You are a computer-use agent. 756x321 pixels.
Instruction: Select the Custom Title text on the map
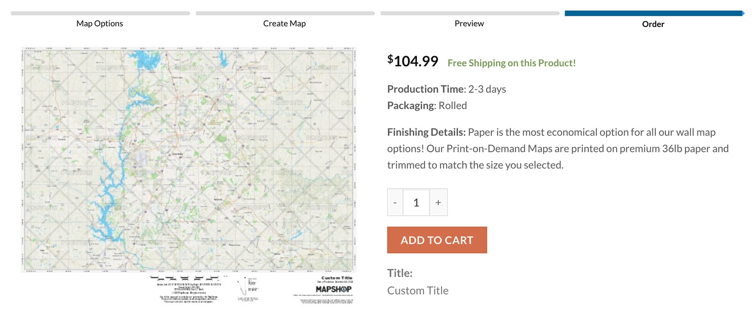(336, 277)
